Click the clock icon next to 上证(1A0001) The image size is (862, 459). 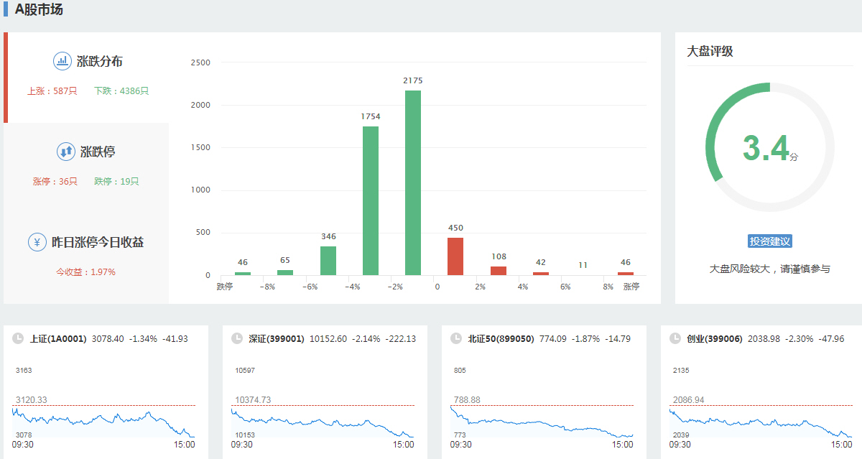point(18,338)
